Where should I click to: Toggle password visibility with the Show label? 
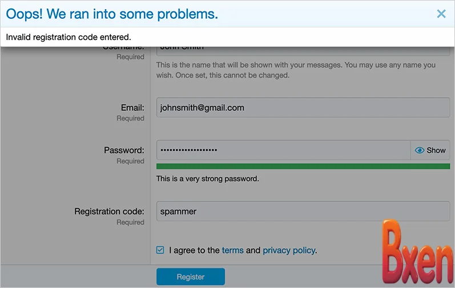pos(436,150)
